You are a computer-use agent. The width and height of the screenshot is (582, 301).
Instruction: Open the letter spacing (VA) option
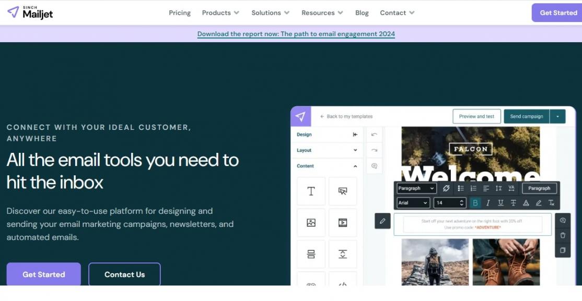point(511,188)
